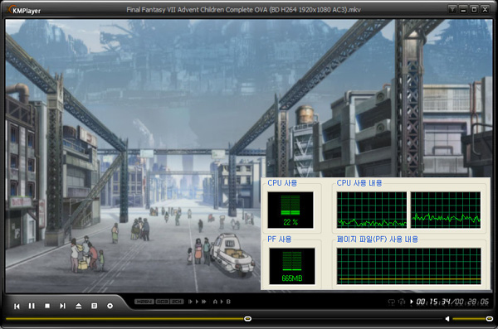Click the KMPlayer logo menu
The width and height of the screenshot is (498, 329).
24,10
